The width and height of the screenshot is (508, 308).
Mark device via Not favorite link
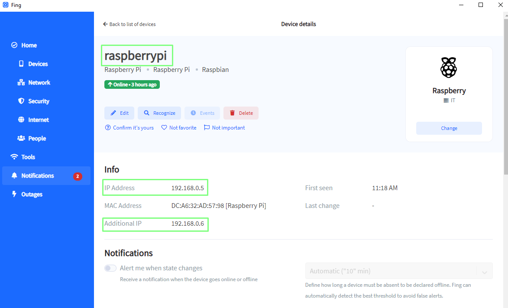179,128
